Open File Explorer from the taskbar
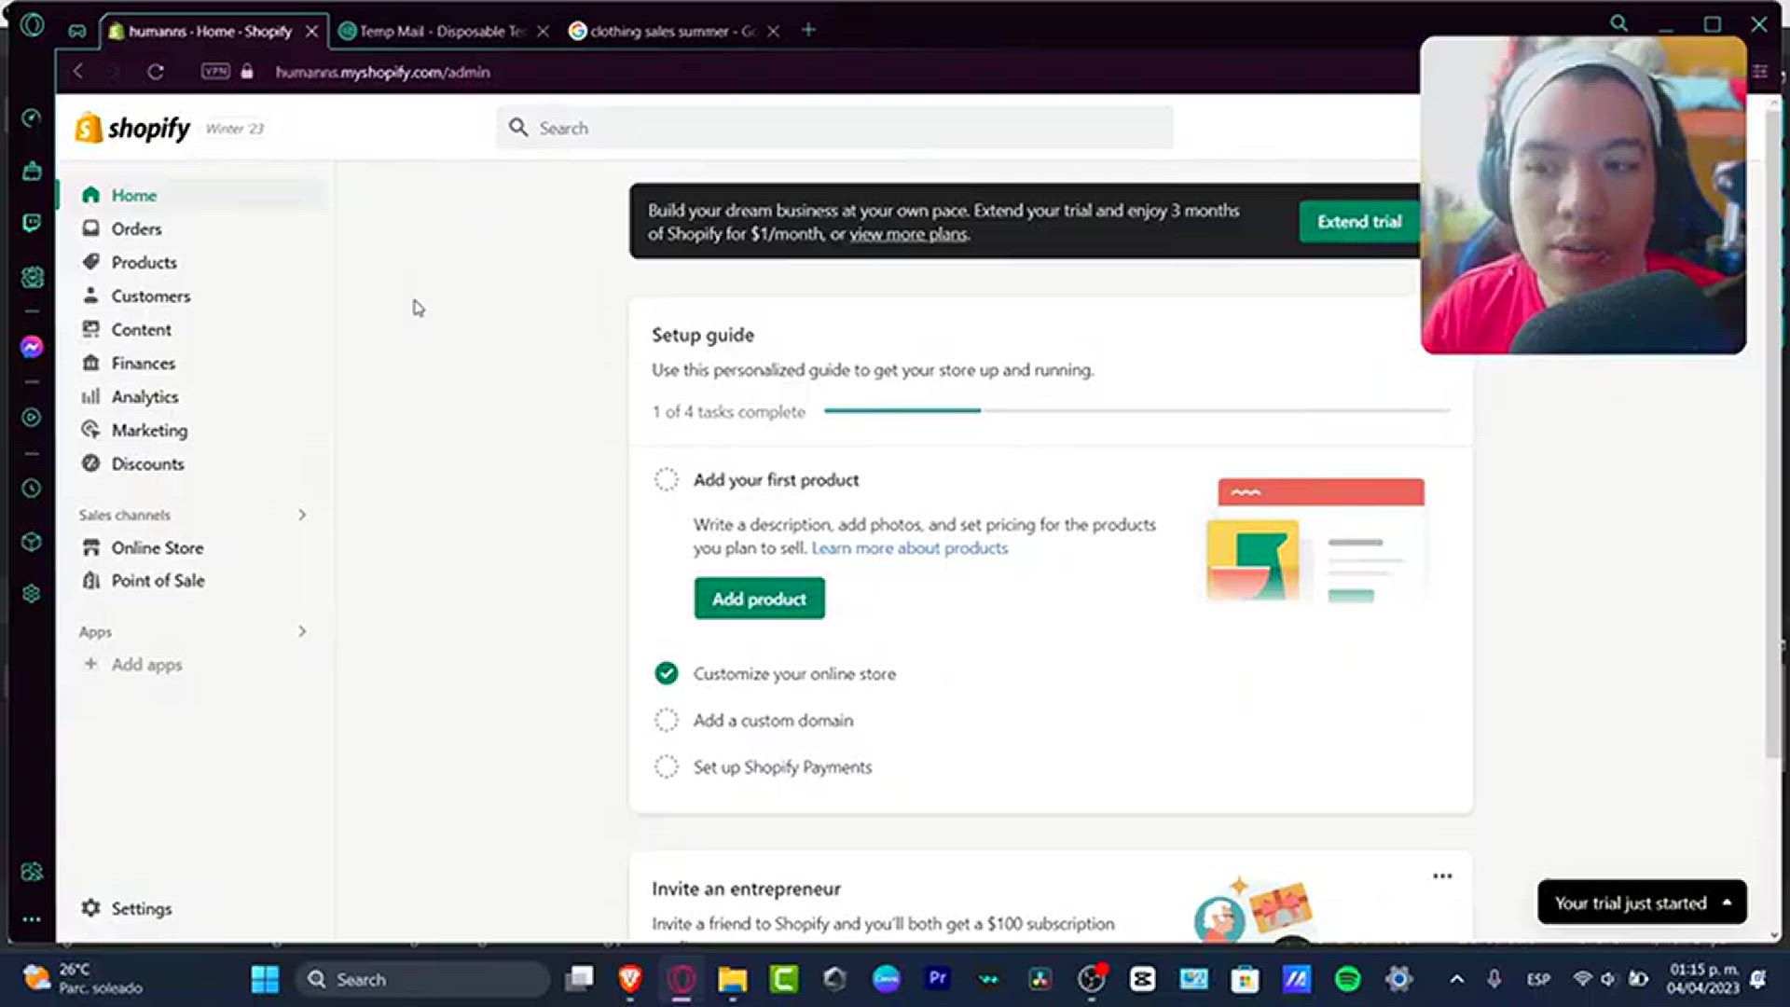The height and width of the screenshot is (1007, 1790). coord(733,979)
